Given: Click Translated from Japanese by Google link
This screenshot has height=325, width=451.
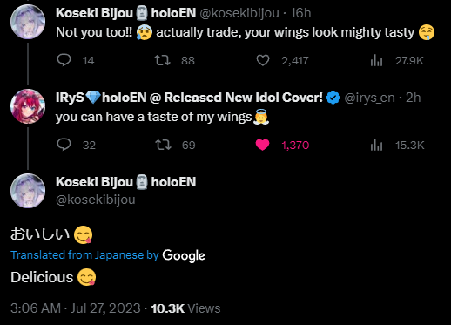Looking at the screenshot, I should 108,255.
